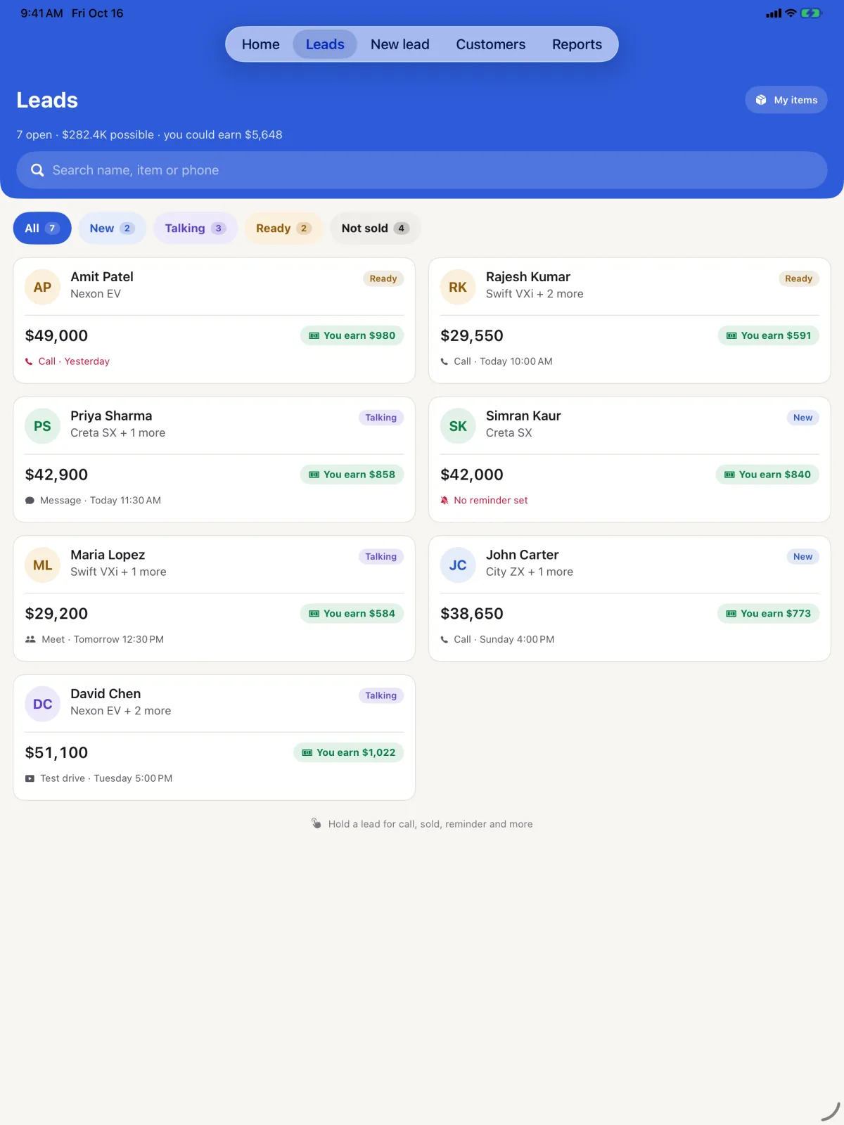Screen dimensions: 844x1125
Task: Open My items button
Action: pos(786,100)
